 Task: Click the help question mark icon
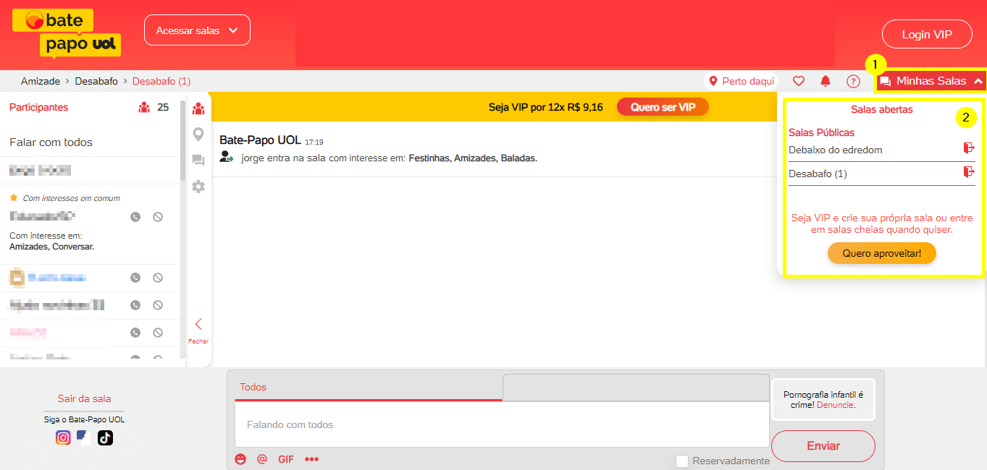click(853, 82)
